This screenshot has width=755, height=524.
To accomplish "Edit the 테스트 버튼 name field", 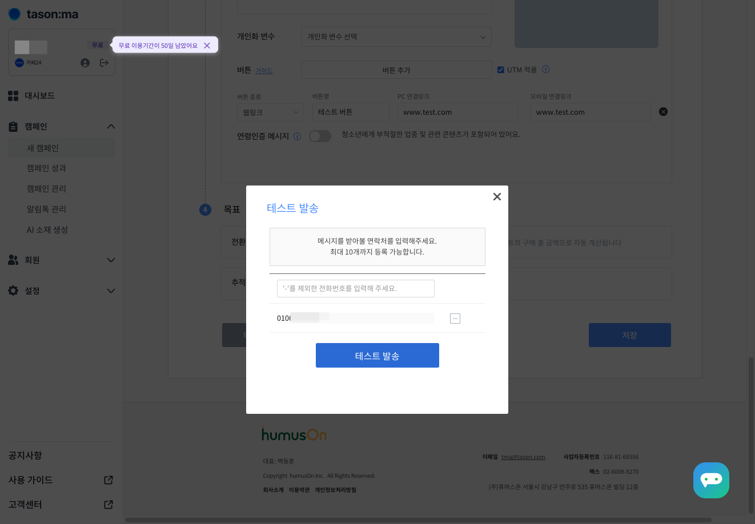I will pyautogui.click(x=351, y=112).
